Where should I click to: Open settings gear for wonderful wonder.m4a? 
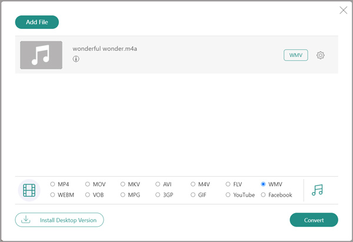tap(321, 55)
